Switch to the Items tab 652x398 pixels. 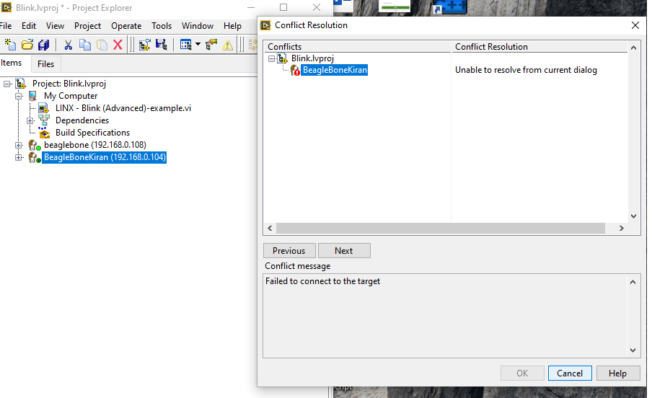(12, 63)
